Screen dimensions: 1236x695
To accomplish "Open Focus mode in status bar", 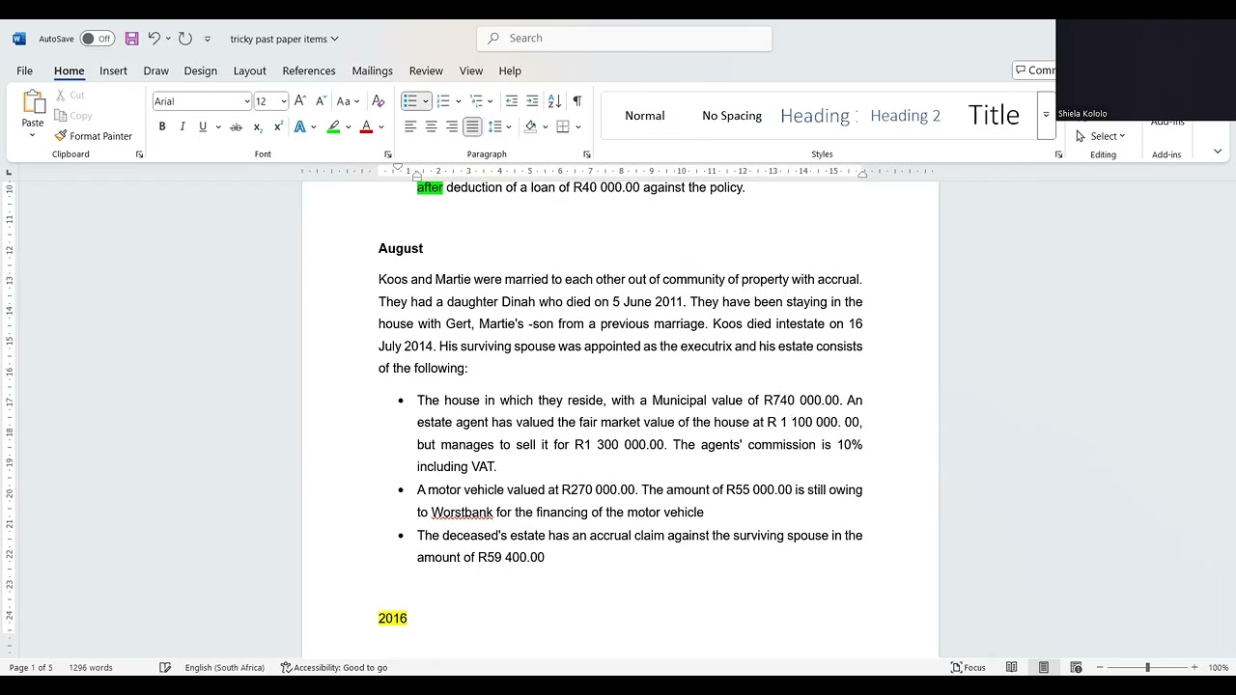I will coord(969,667).
